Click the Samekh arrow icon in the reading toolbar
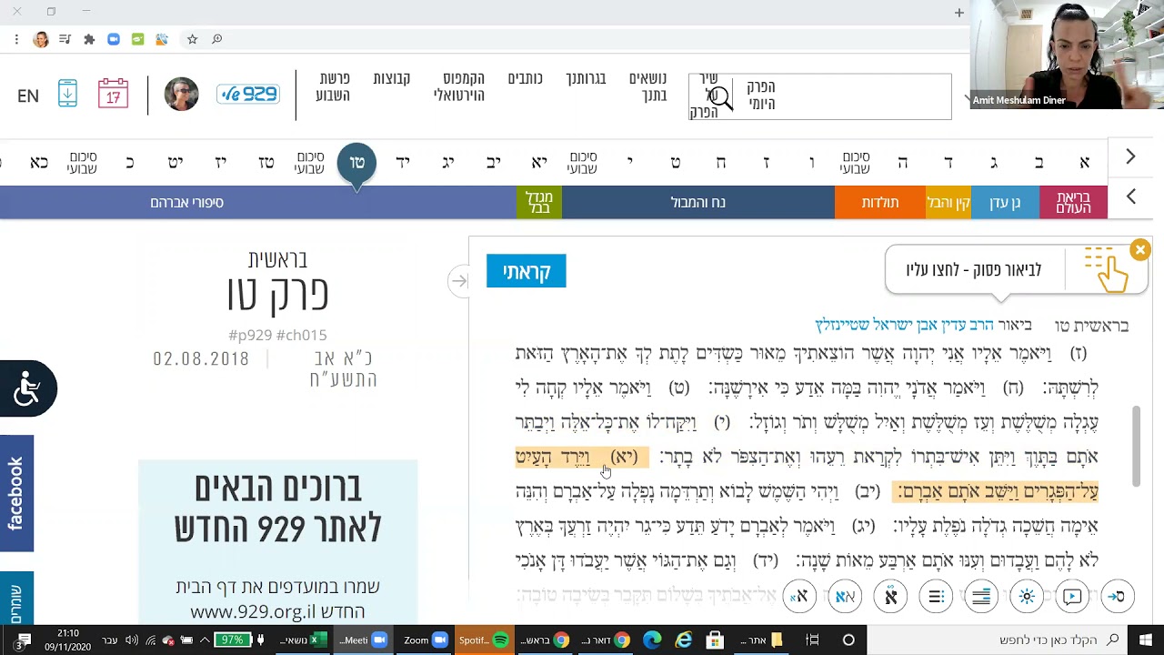The width and height of the screenshot is (1164, 655). (x=1118, y=597)
